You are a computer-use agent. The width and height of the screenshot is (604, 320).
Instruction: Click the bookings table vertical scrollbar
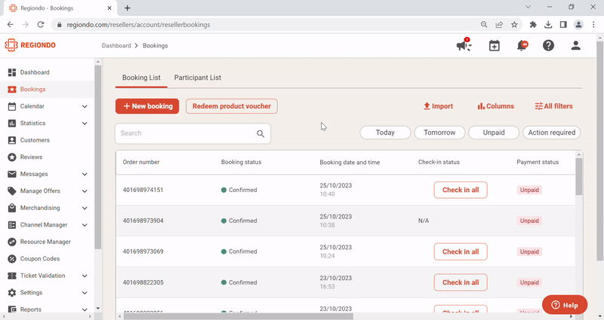[x=579, y=177]
